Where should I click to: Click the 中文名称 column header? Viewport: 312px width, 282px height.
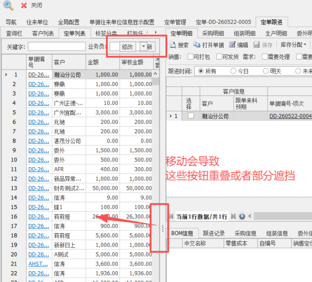tap(203, 243)
